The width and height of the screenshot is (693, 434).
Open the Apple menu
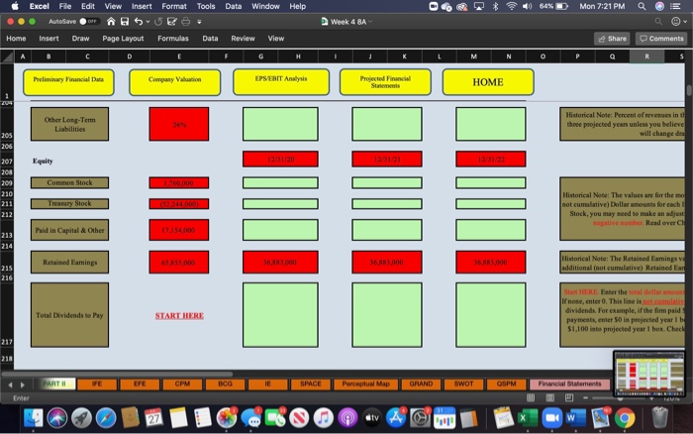coord(15,6)
